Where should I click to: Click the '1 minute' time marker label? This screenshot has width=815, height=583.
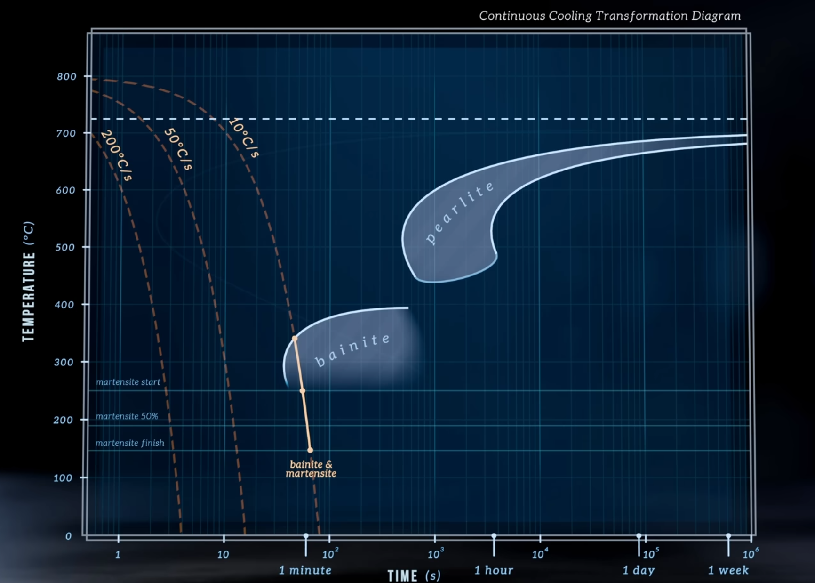[305, 570]
